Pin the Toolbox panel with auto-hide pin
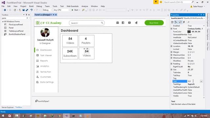This screenshot has width=210, height=118. click(26, 15)
